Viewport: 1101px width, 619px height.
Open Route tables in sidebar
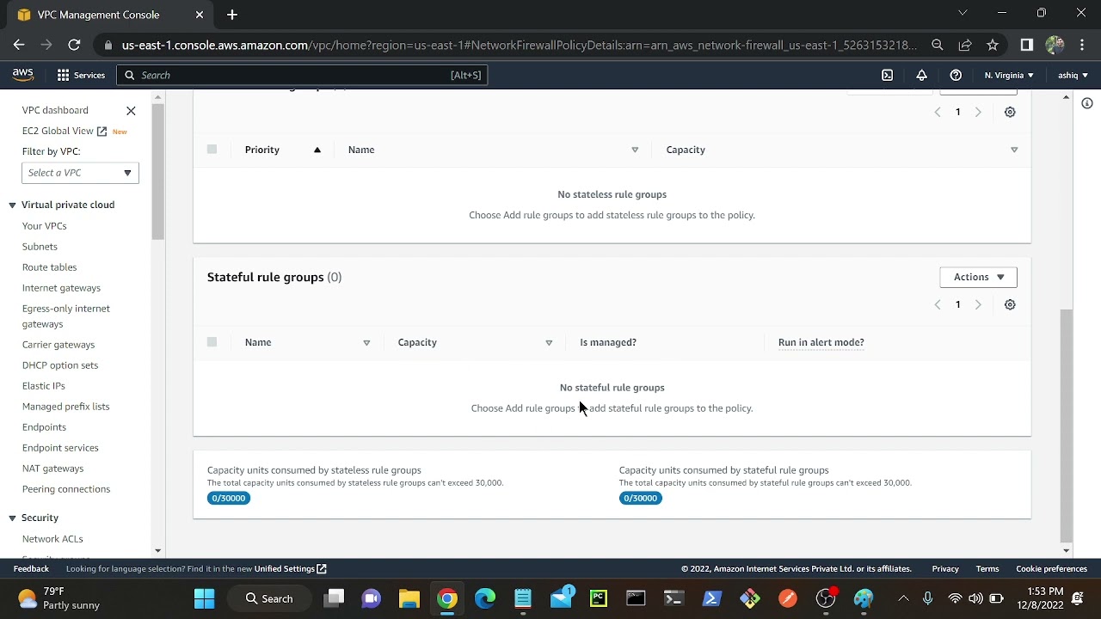tap(50, 267)
